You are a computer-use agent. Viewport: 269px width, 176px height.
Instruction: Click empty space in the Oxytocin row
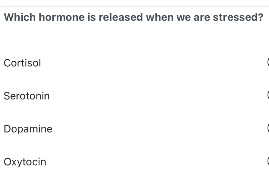(x=147, y=162)
